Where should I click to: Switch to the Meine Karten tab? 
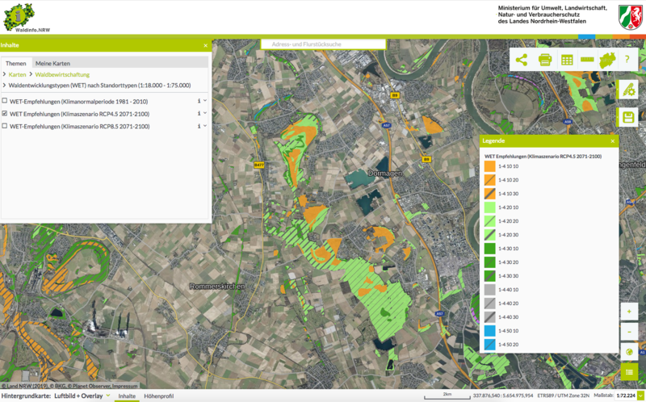(53, 63)
